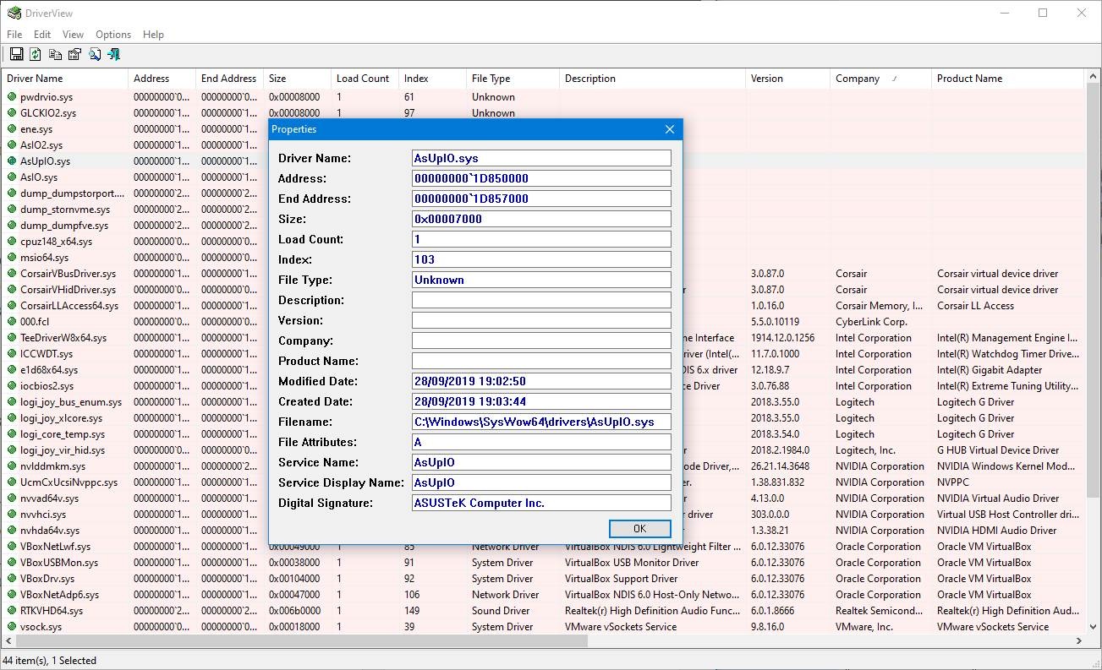Click the vertical scrollbar down arrow
The width and height of the screenshot is (1102, 670).
(1093, 627)
